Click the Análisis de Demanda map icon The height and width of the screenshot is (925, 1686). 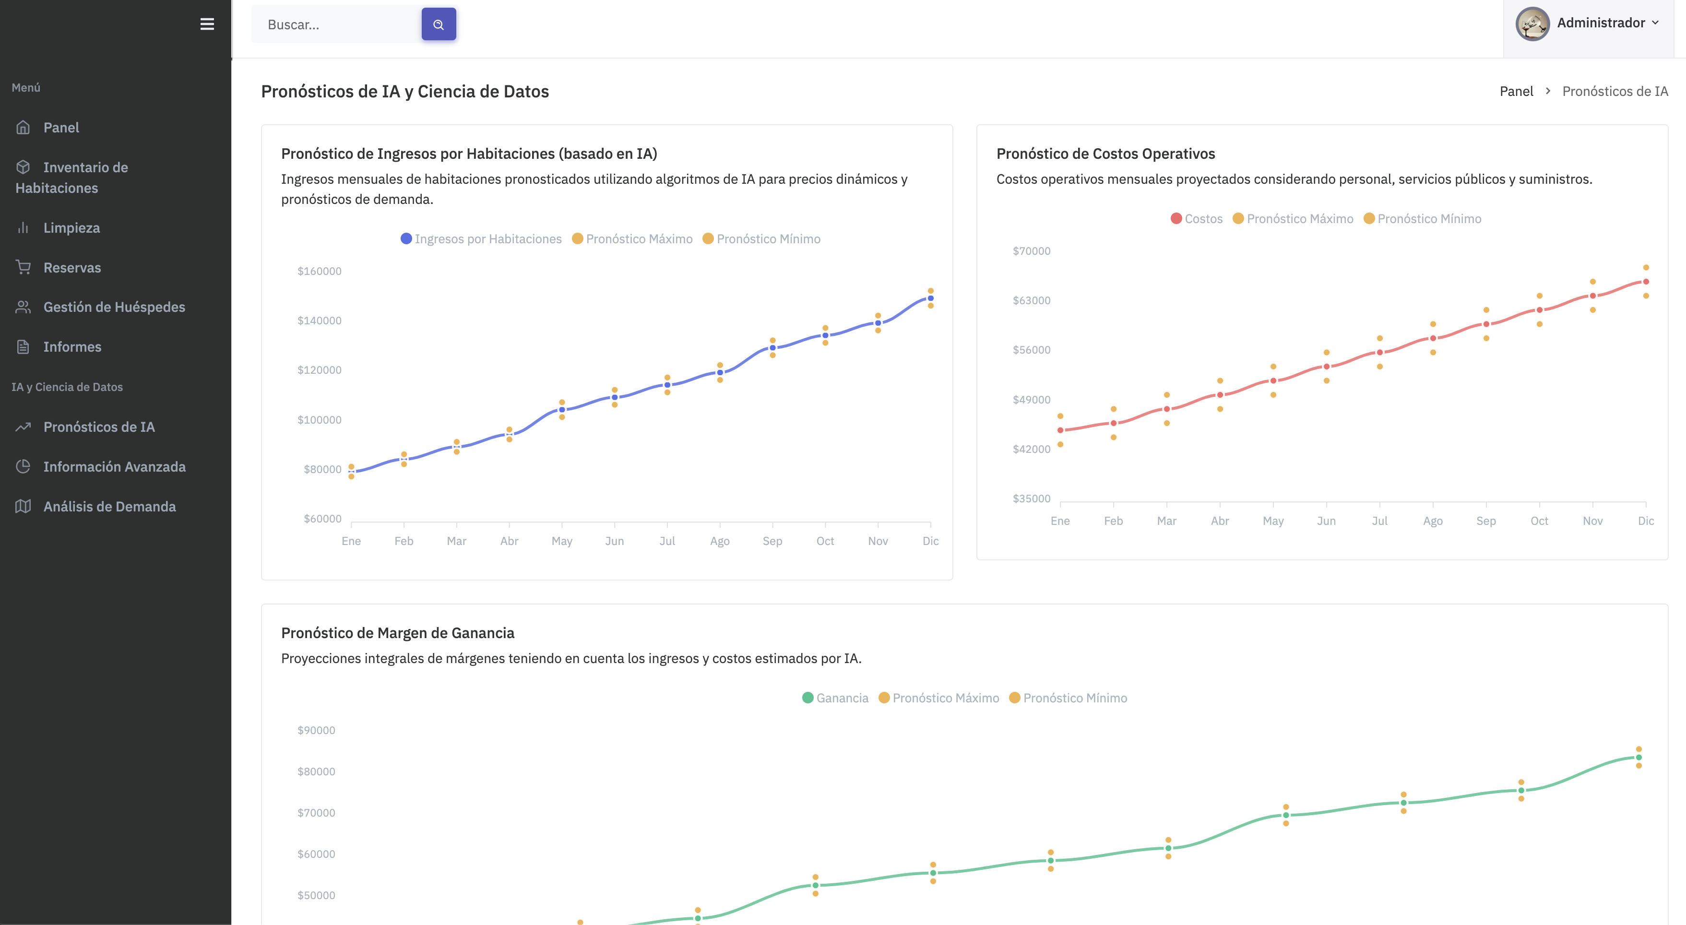23,506
